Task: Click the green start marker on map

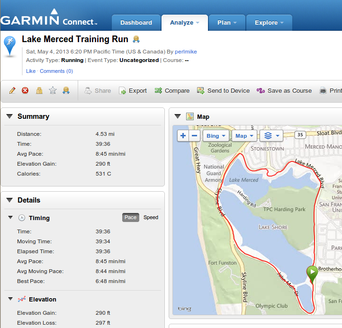Action: click(312, 275)
